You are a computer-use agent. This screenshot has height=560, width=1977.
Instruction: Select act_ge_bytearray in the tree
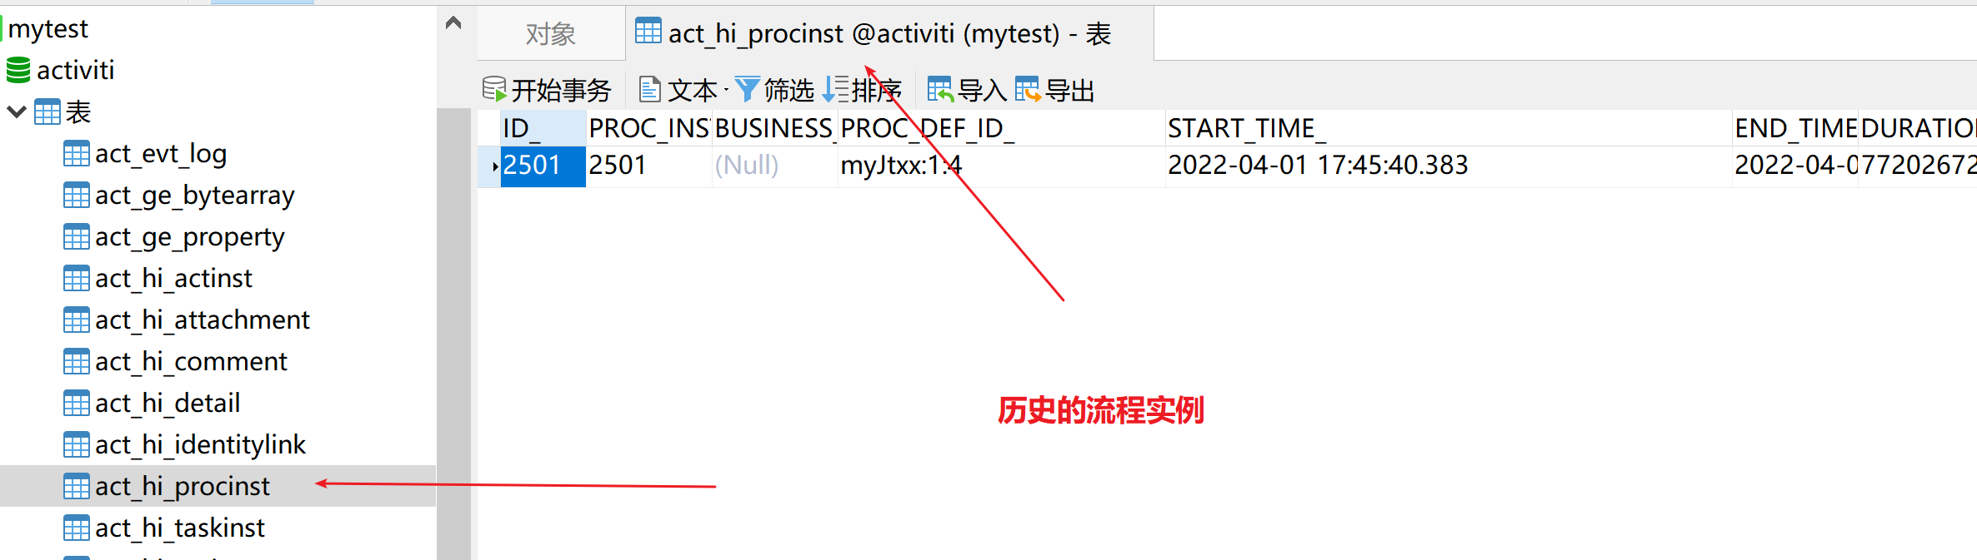195,196
